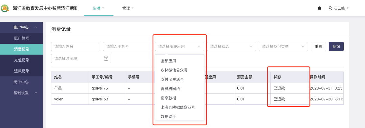
Task: Click the notification bell icon
Action: click(319, 8)
